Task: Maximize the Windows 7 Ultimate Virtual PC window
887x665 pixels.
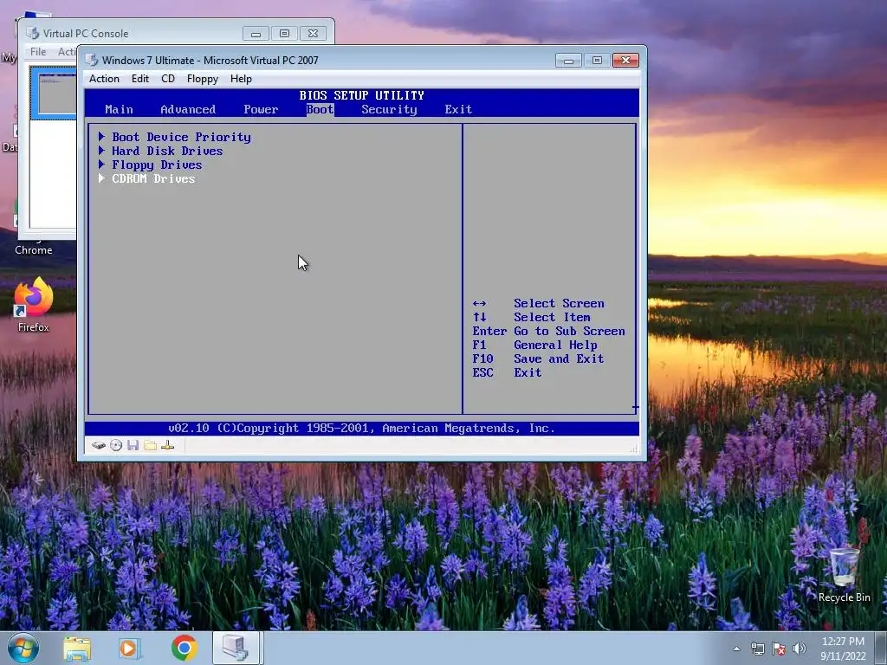Action: tap(597, 61)
